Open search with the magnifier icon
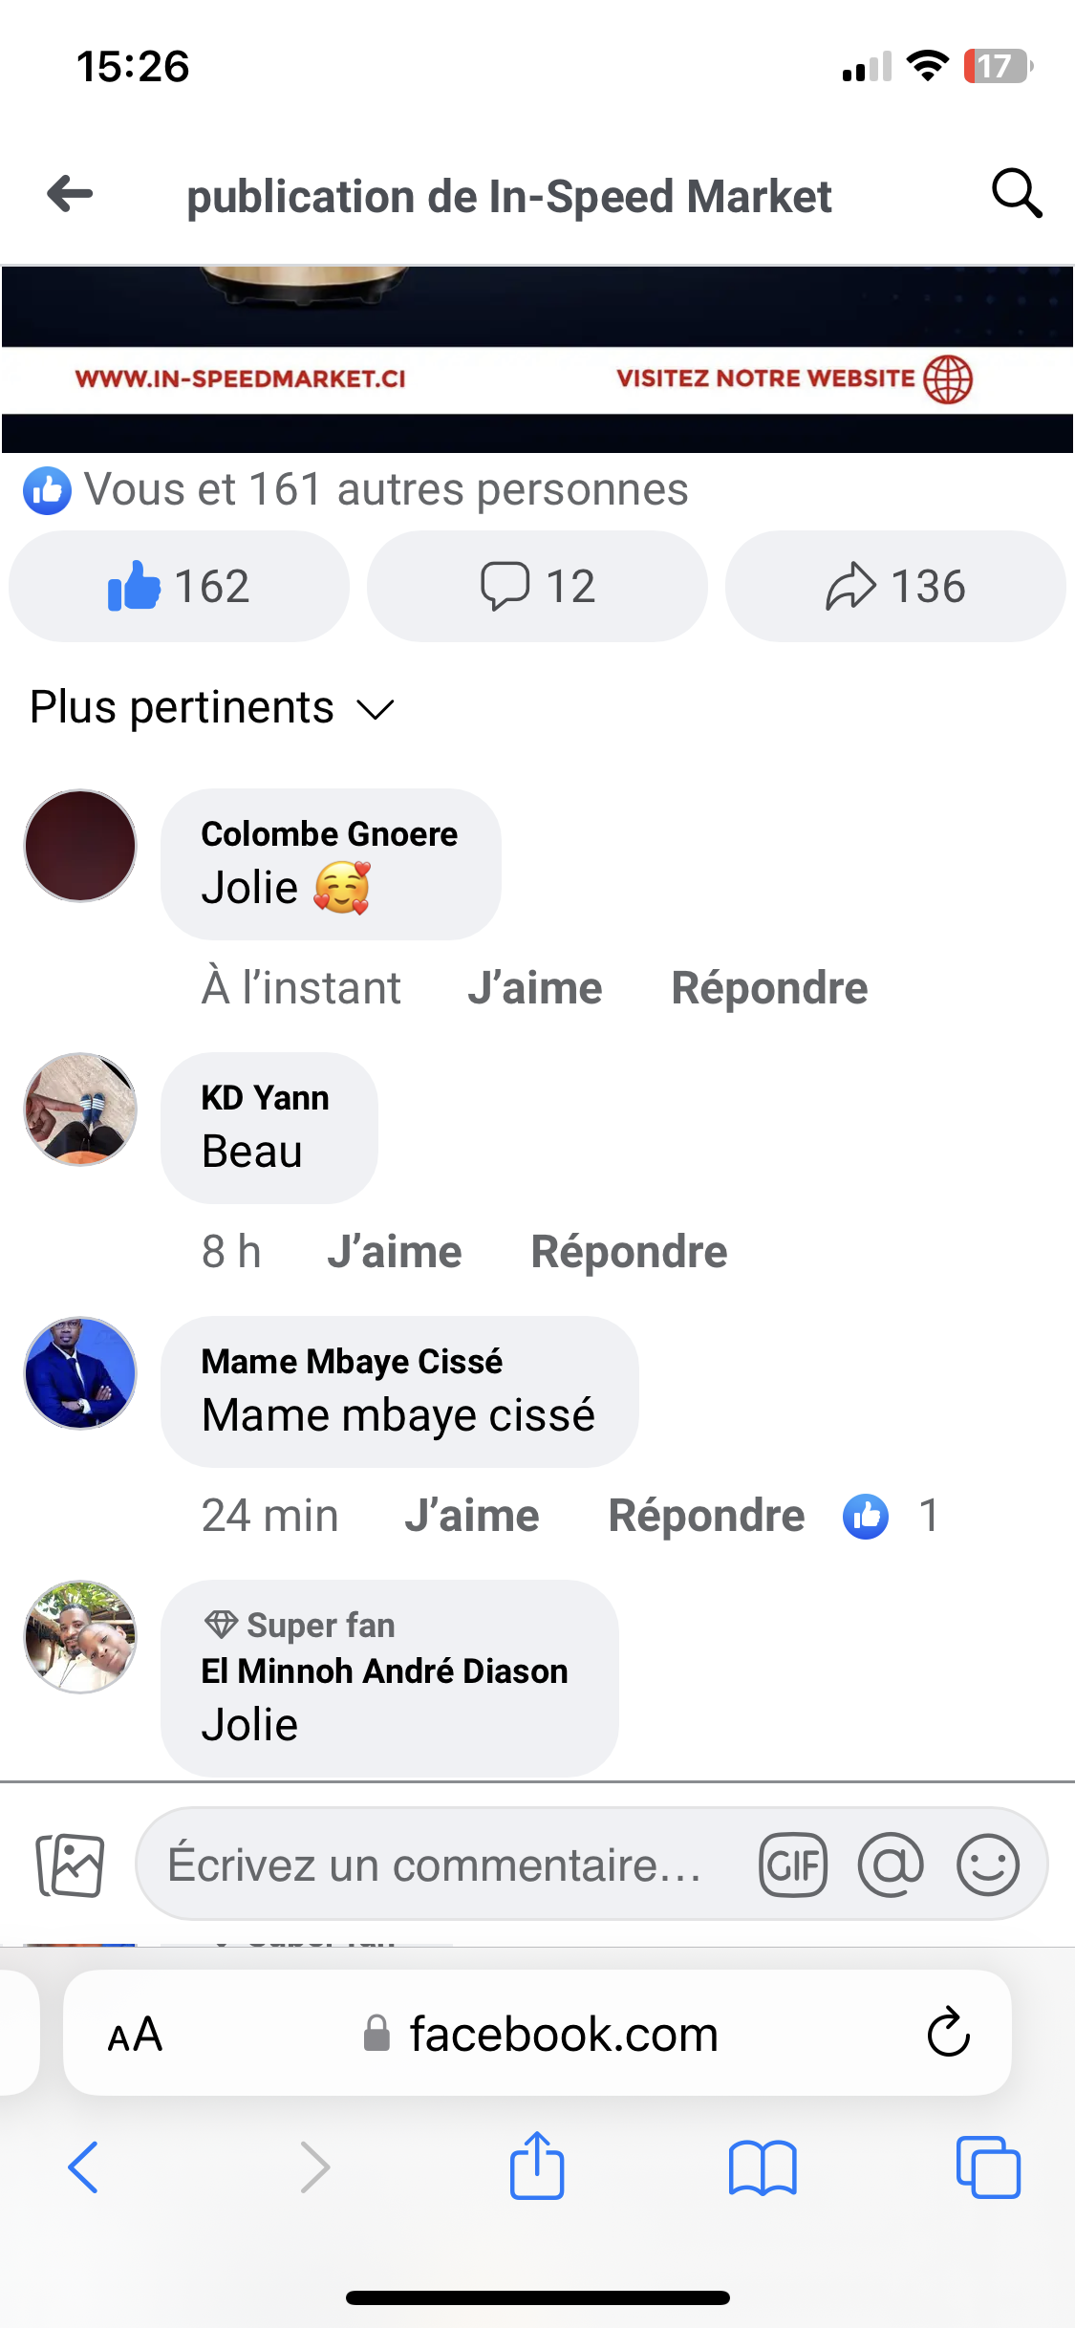The height and width of the screenshot is (2328, 1075). [1016, 194]
